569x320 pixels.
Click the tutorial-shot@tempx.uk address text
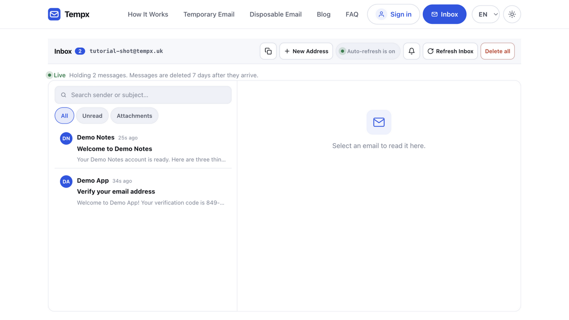[126, 51]
